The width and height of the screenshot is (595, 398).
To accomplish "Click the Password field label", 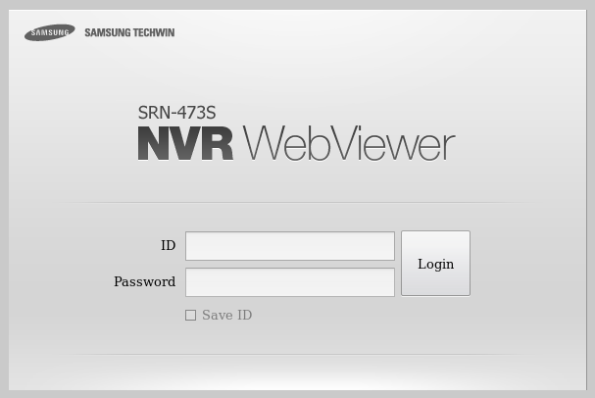I will coord(144,281).
